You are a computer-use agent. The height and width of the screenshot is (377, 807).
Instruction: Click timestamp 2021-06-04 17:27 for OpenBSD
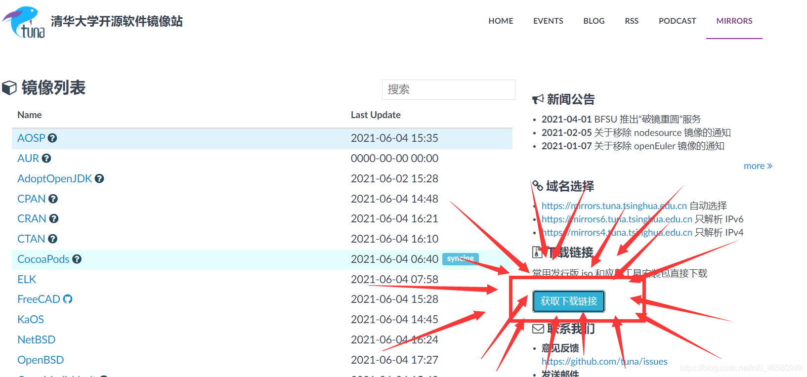394,360
